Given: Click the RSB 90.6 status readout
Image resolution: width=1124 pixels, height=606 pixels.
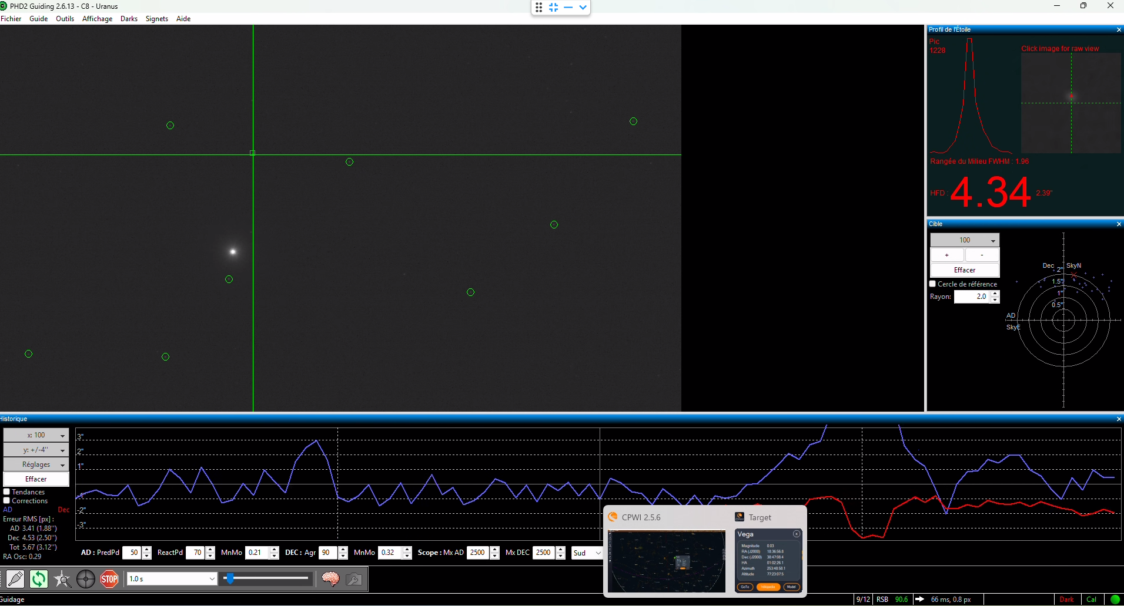Looking at the screenshot, I should coord(892,600).
